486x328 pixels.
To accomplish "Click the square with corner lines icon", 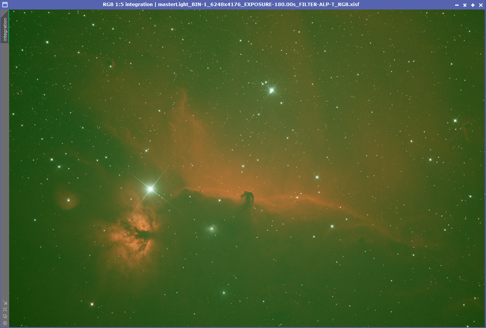I will 5,309.
